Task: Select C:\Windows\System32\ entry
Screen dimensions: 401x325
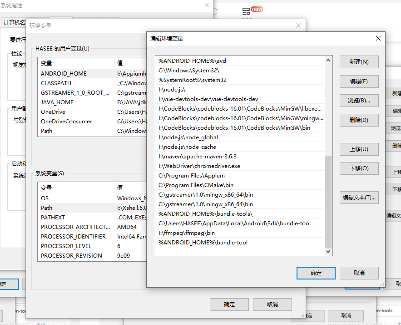Action: (x=240, y=70)
